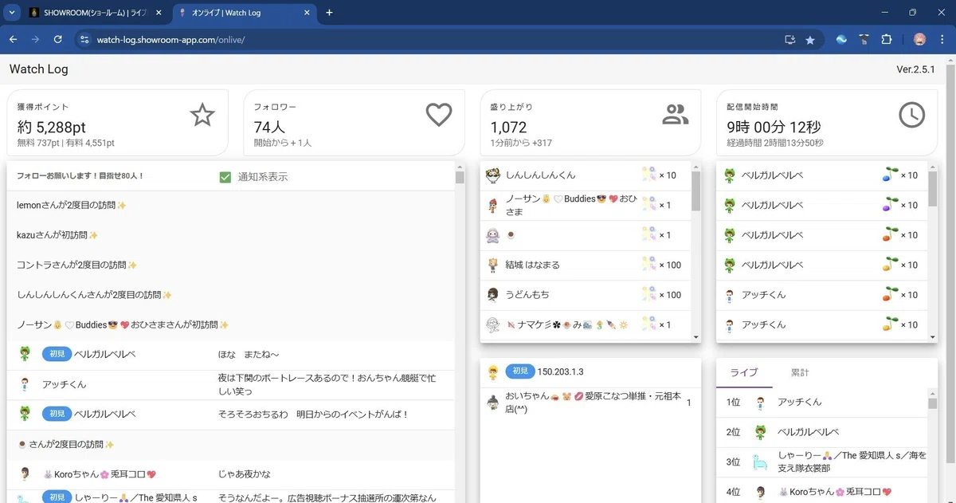This screenshot has width=956, height=503.
Task: Switch to the ライブ ranking tab
Action: pos(744,372)
